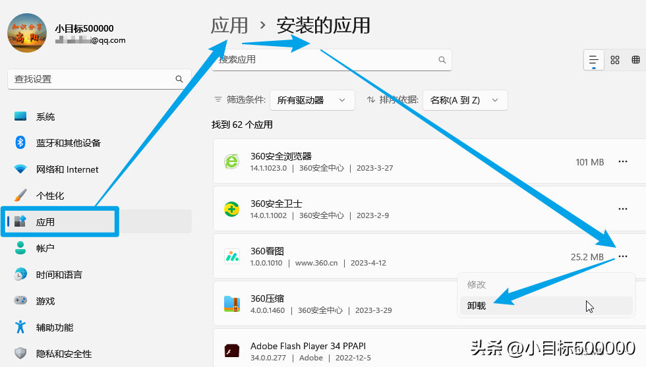This screenshot has width=646, height=367.
Task: Click the 360安全卫士 app name
Action: pyautogui.click(x=276, y=204)
